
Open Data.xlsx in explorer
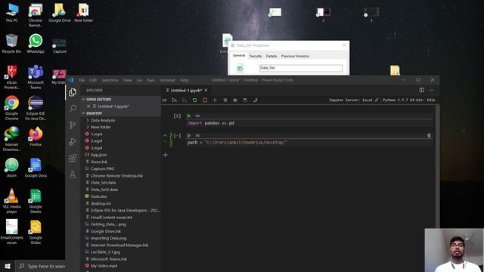tap(98, 196)
